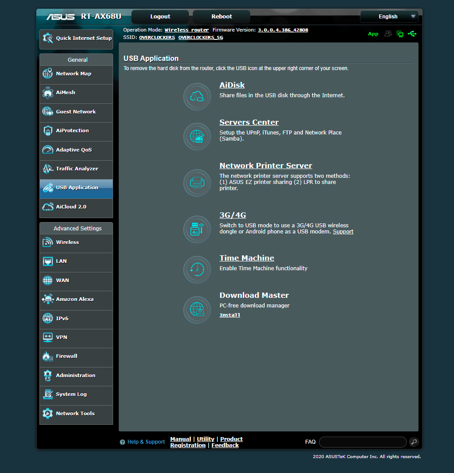This screenshot has height=473, width=454.
Task: Click the IPv6 sidebar icon
Action: [48, 318]
